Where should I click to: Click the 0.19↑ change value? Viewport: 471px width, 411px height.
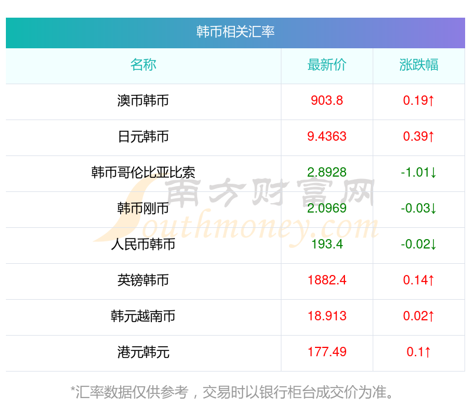point(419,100)
